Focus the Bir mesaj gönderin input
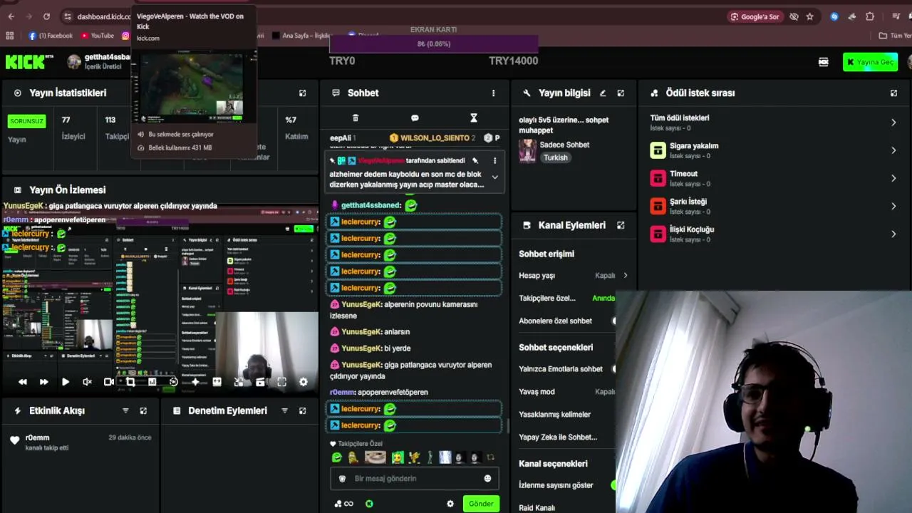Image resolution: width=912 pixels, height=513 pixels. [415, 478]
